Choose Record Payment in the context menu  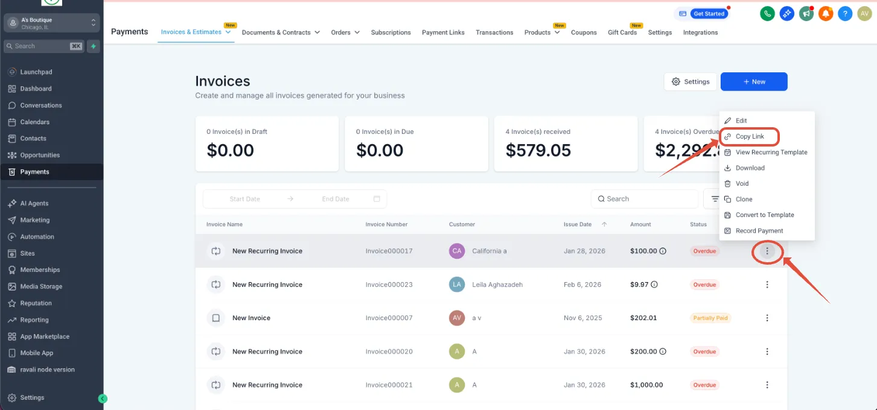point(759,230)
